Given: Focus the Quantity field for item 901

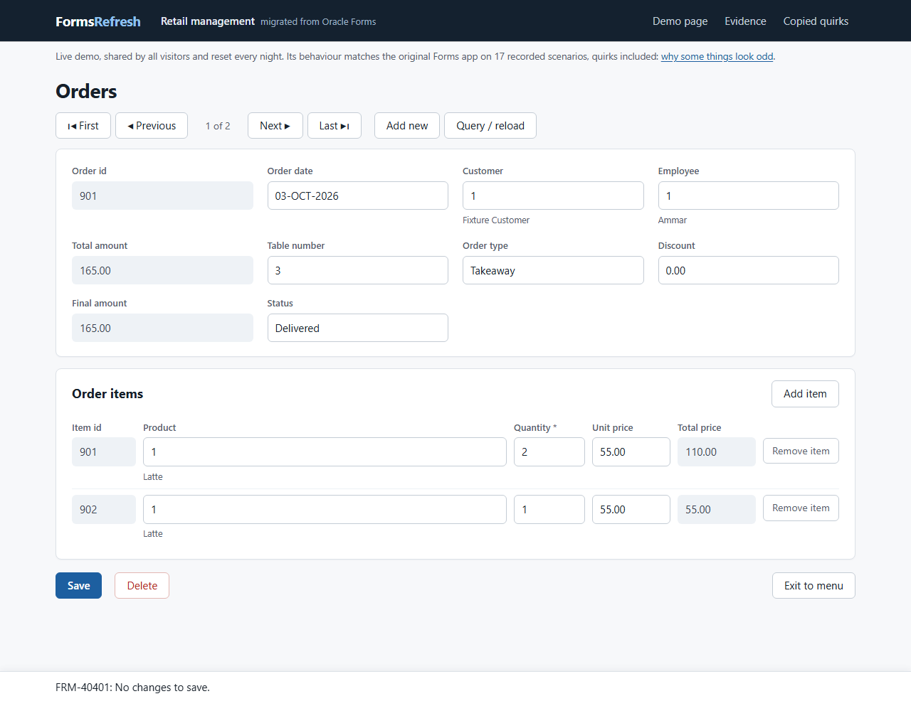Looking at the screenshot, I should (549, 452).
